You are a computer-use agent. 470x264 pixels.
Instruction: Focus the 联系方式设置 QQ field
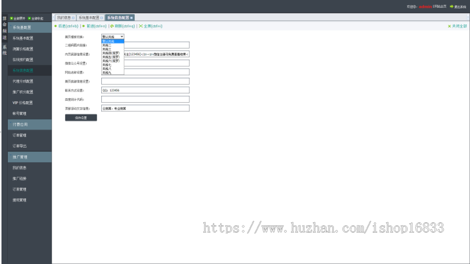tap(145, 90)
